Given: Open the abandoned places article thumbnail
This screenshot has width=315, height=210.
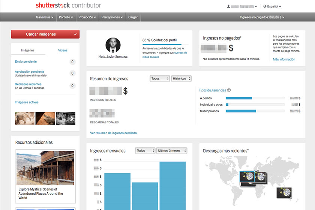Looking at the screenshot, I should [x=45, y=167].
